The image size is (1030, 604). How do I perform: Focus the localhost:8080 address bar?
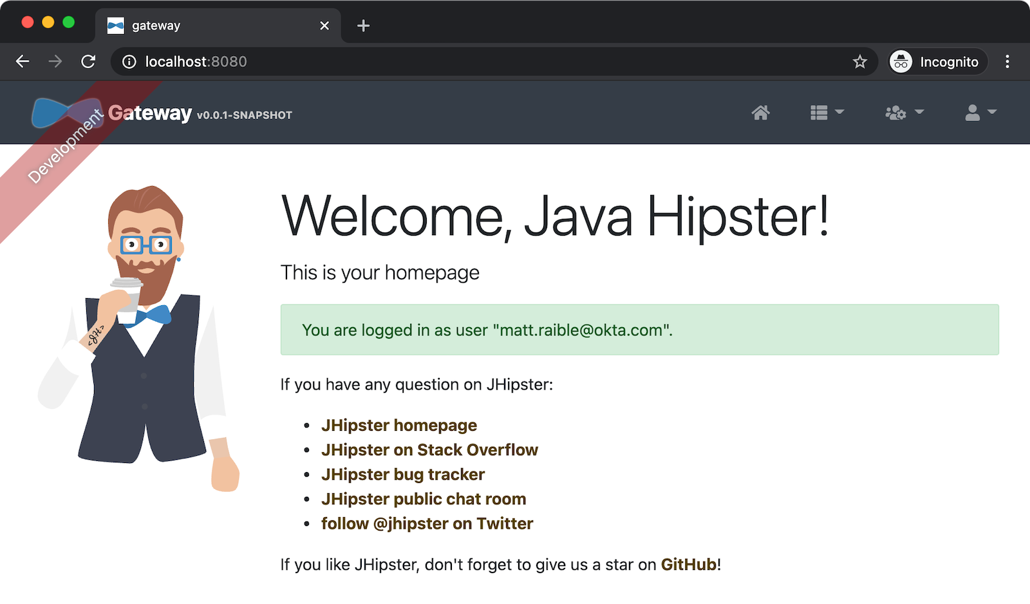(x=451, y=62)
